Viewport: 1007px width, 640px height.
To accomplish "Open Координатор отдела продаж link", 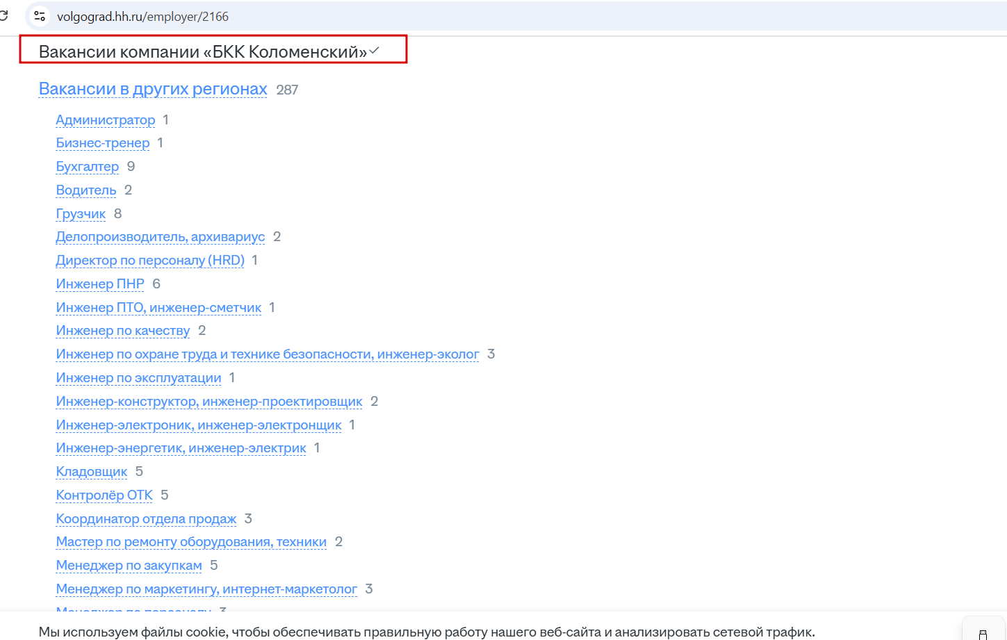I will pyautogui.click(x=146, y=519).
